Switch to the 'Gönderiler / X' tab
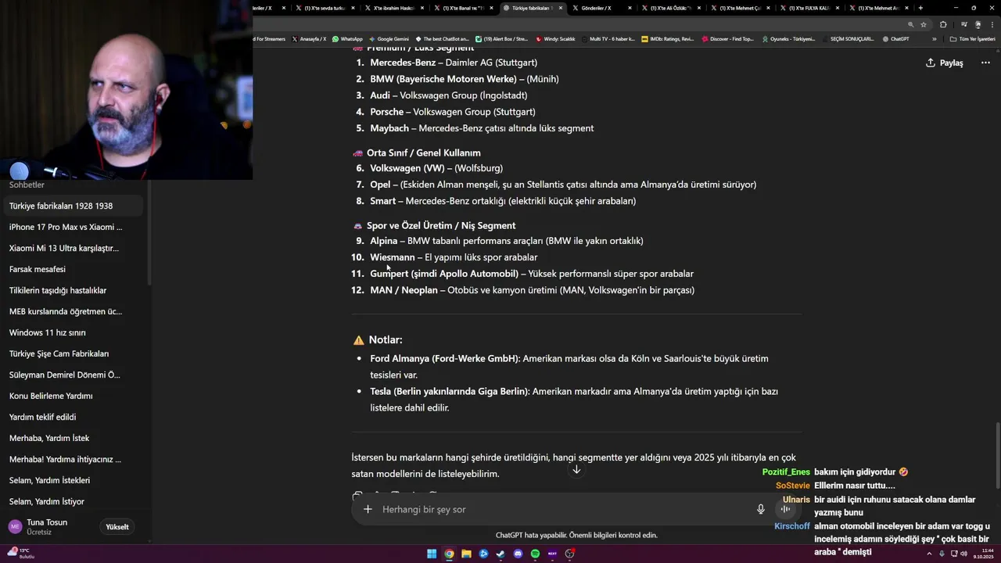Screen dimensions: 1001x563 (x=601, y=8)
